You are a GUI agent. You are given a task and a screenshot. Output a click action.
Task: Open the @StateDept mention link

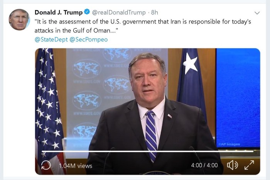pos(51,39)
